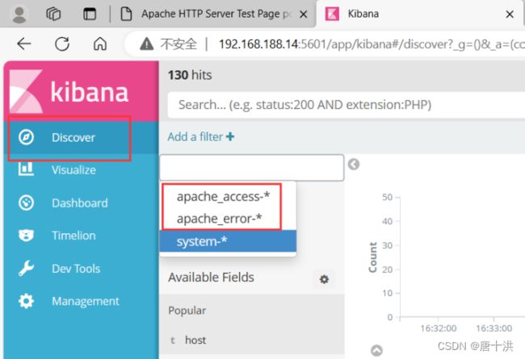Viewport: 525px width, 359px height.
Task: Switch to Apache HTTP Server Test Page tab
Action: pos(212,14)
